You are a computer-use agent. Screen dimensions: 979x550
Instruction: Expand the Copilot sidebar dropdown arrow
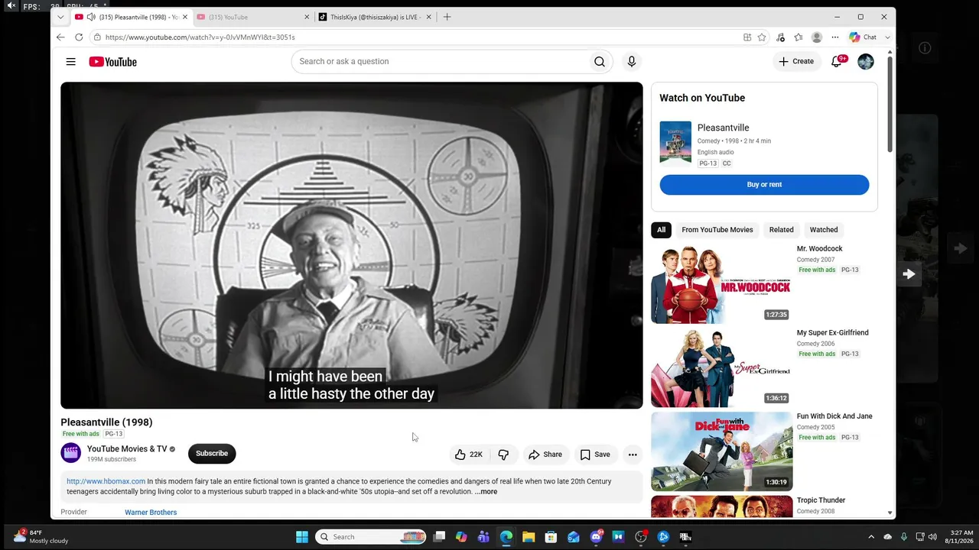887,37
